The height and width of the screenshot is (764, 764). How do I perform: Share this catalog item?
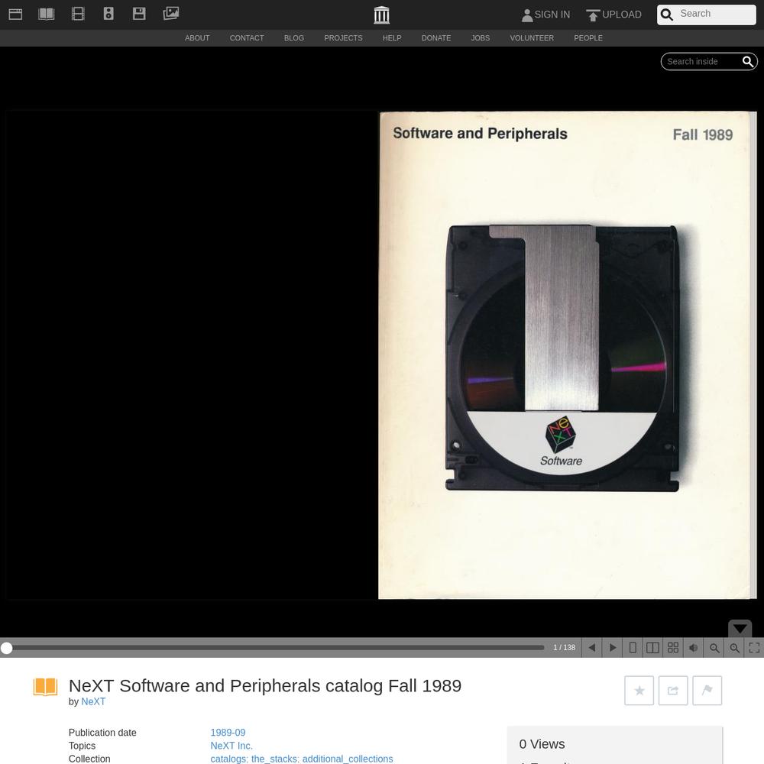tap(673, 691)
